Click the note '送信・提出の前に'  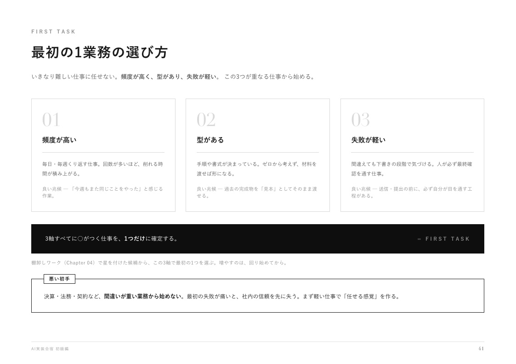(412, 193)
